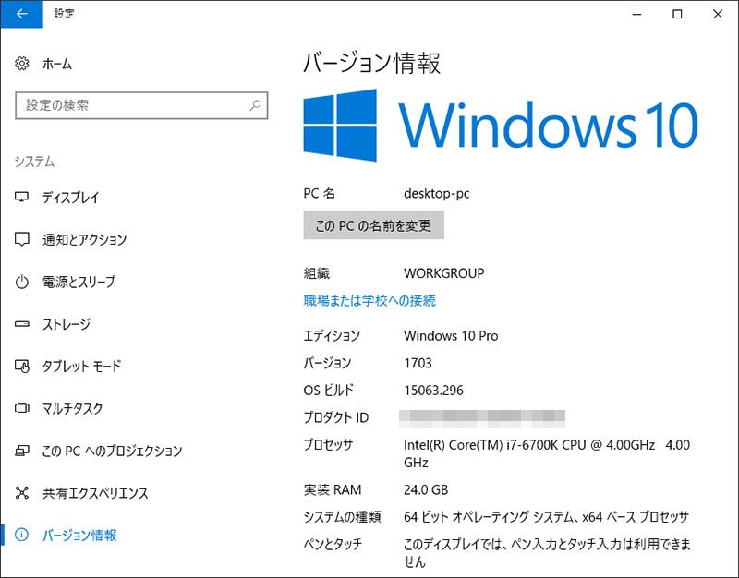The width and height of the screenshot is (739, 578).
Task: Click the PC 名 label
Action: [319, 194]
